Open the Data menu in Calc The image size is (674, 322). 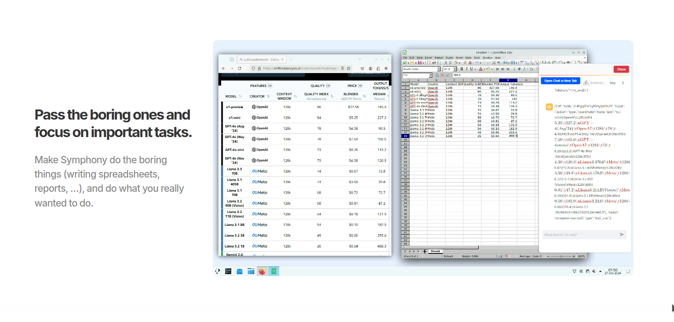[x=469, y=57]
